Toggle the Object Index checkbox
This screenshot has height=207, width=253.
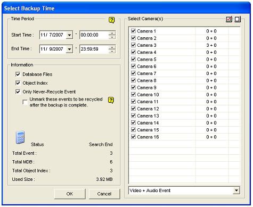coord(18,83)
